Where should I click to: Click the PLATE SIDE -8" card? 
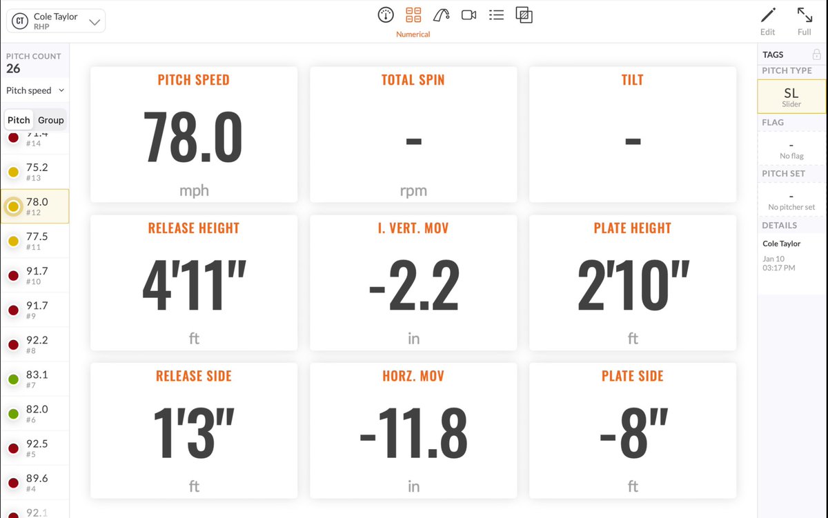point(633,430)
